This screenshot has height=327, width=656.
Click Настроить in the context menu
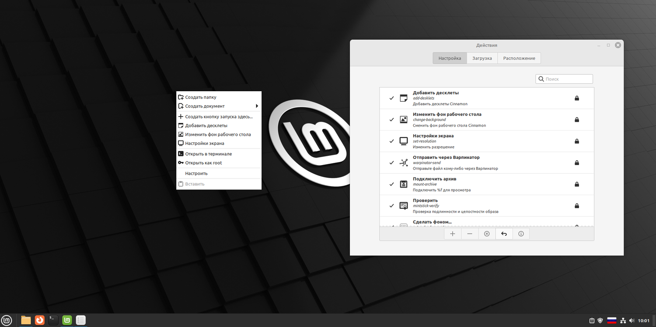point(219,173)
